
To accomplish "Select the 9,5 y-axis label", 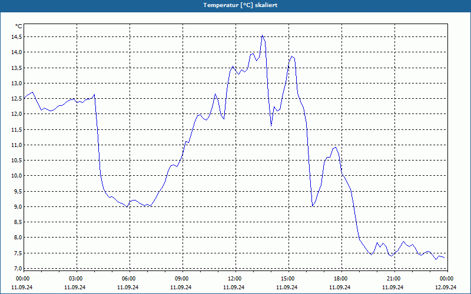I will pyautogui.click(x=18, y=191).
